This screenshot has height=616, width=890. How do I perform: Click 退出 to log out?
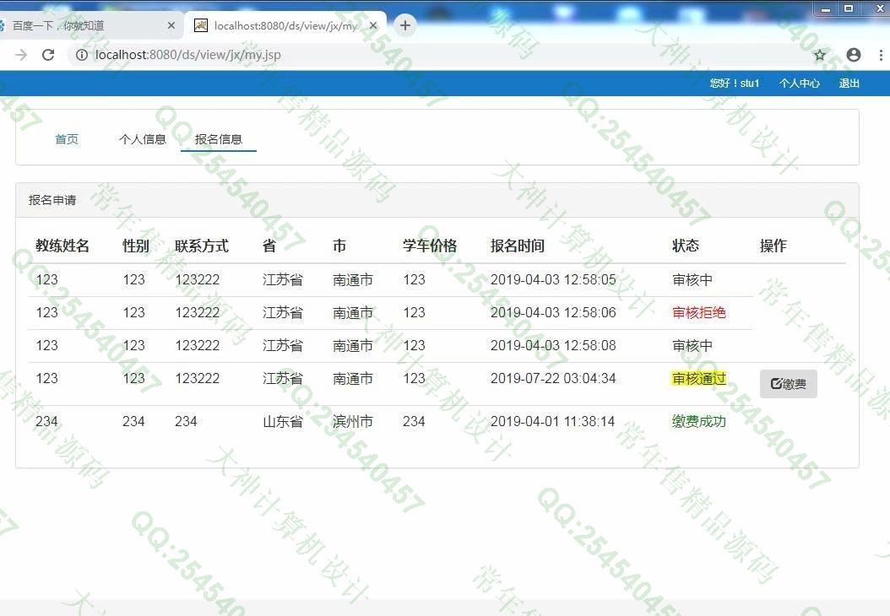pyautogui.click(x=849, y=84)
